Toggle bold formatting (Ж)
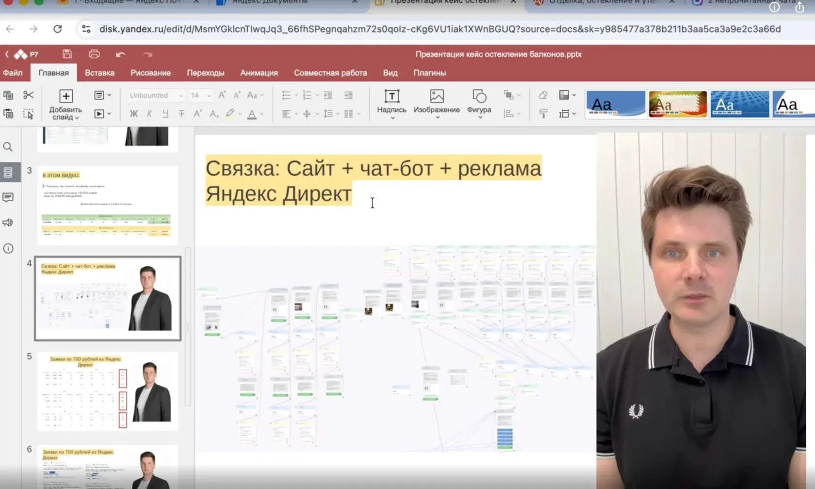Screen dimensions: 815x489 134,114
